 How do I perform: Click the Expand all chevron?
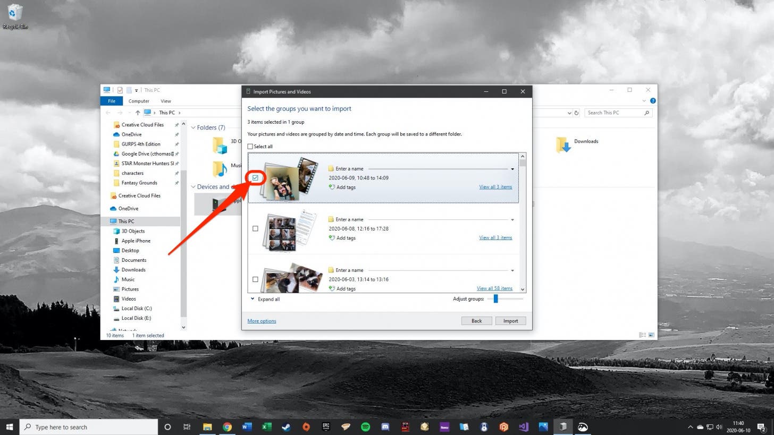click(253, 299)
